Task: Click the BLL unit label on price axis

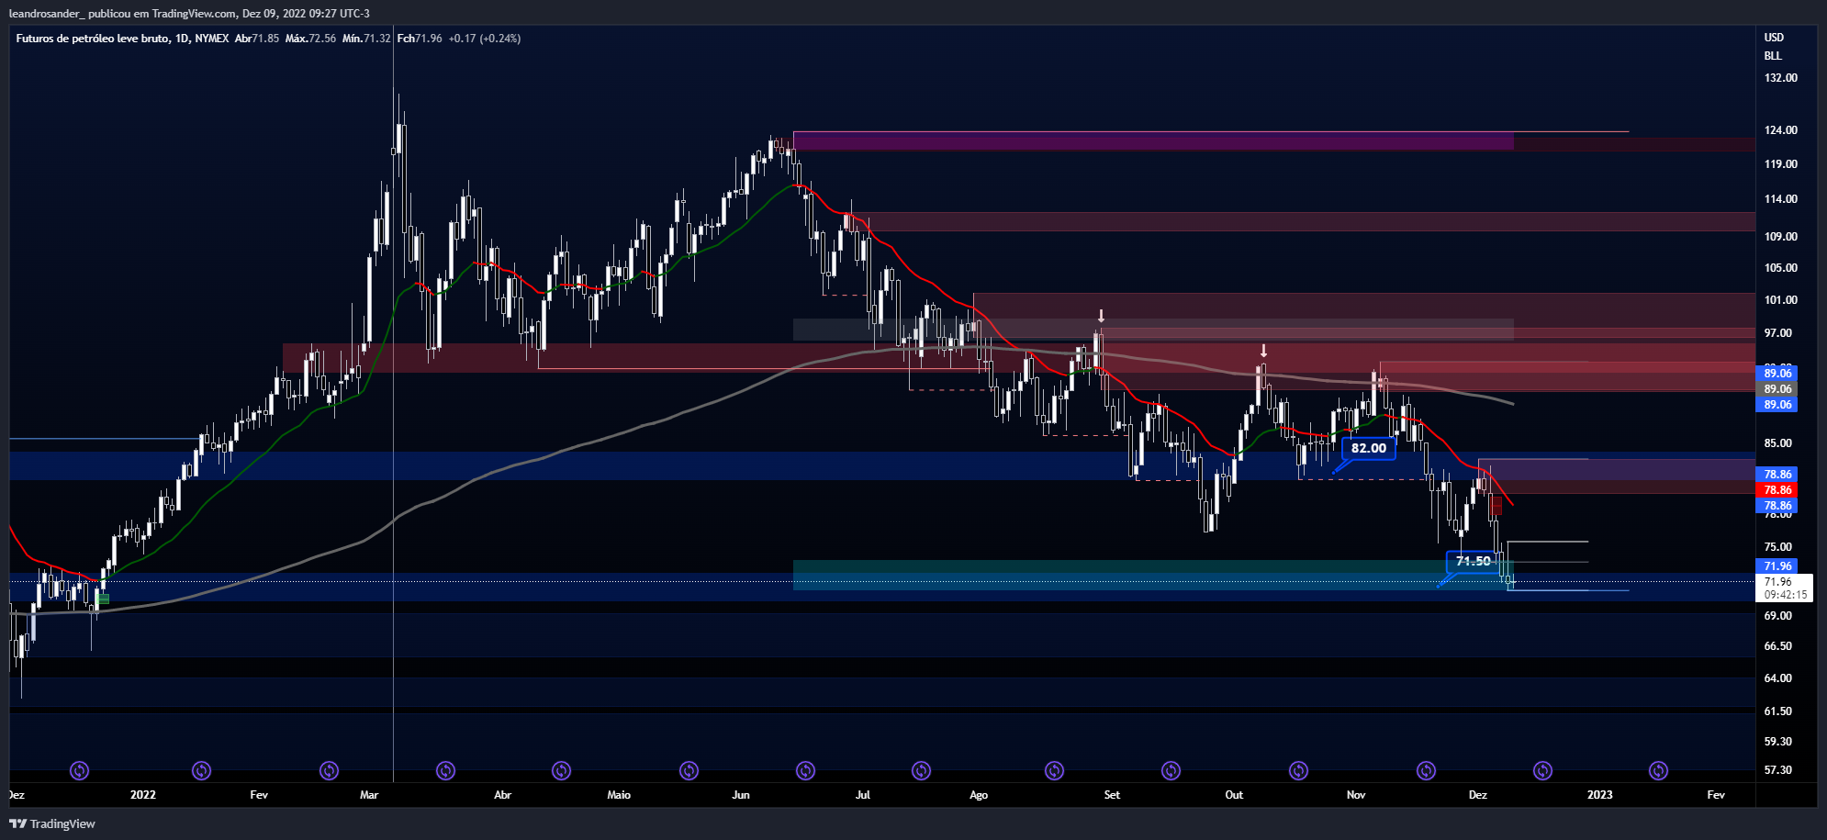Action: (1773, 56)
